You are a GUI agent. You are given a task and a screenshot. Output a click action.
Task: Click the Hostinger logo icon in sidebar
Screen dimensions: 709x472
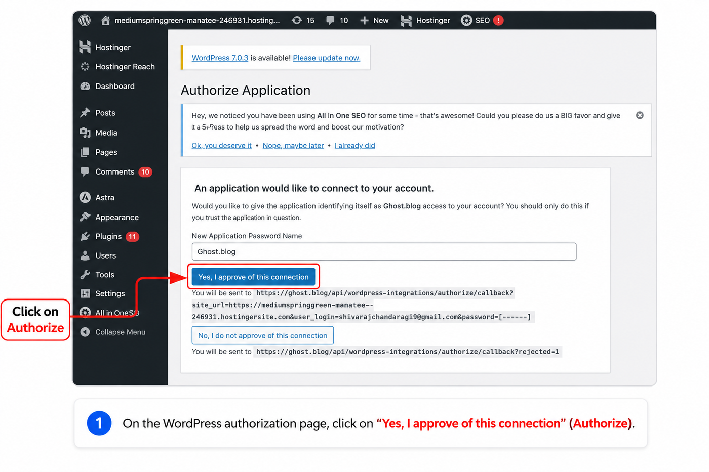point(85,47)
